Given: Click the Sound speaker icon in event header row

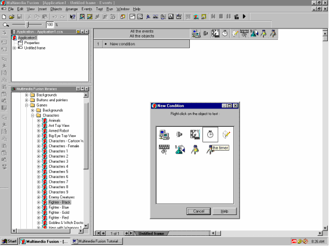Looking at the screenshot, I should click(205, 33).
